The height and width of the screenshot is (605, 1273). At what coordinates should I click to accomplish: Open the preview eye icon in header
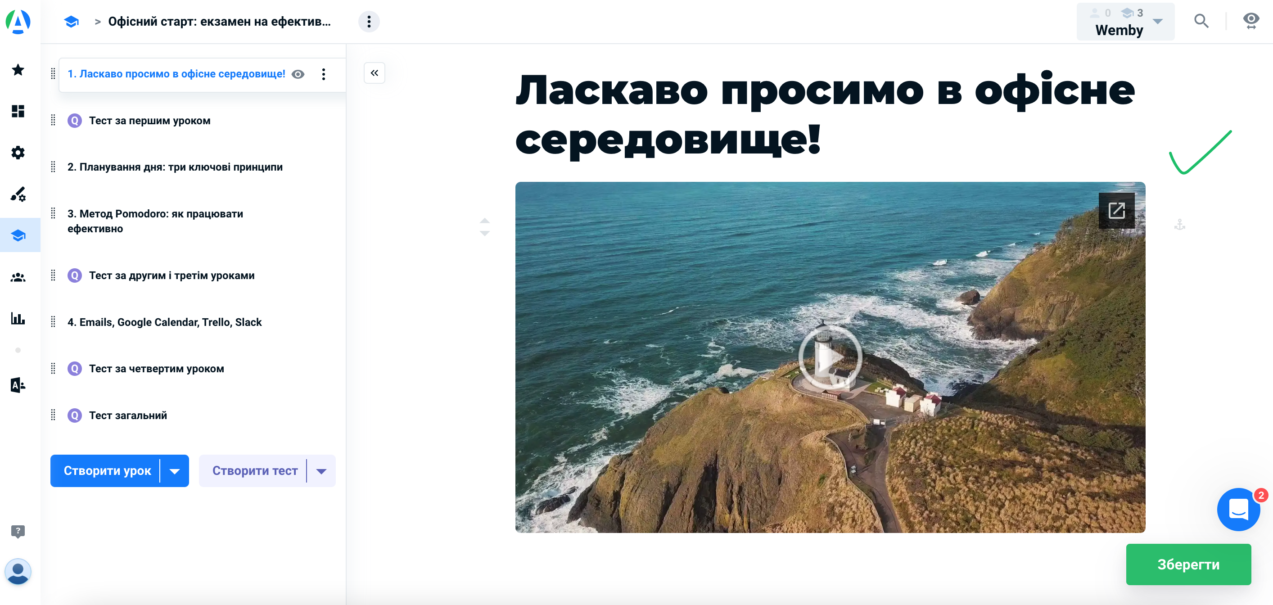[x=1251, y=21]
